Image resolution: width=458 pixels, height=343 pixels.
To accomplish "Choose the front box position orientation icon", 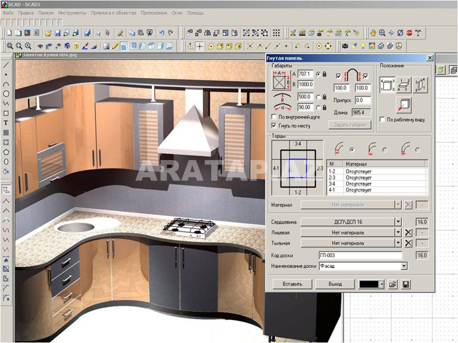I will click(388, 85).
